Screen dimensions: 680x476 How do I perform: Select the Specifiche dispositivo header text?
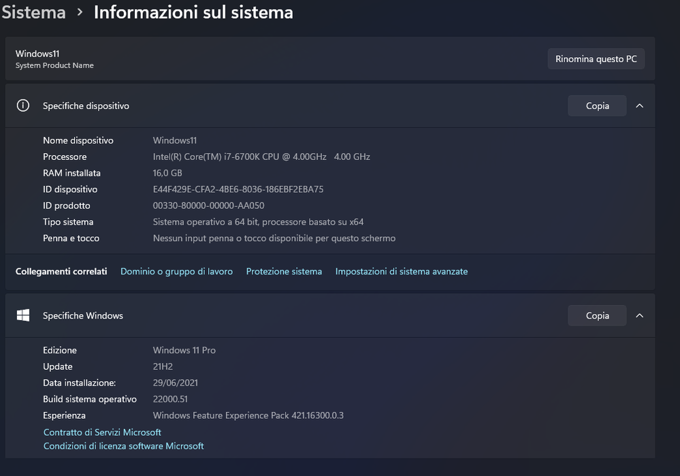[86, 106]
